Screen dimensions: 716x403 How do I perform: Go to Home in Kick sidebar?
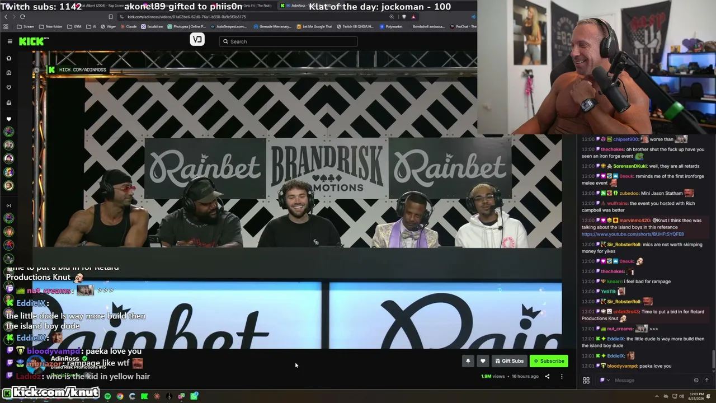pyautogui.click(x=8, y=58)
